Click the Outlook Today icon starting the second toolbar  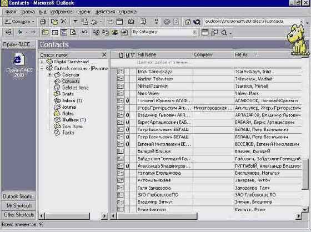[8, 32]
